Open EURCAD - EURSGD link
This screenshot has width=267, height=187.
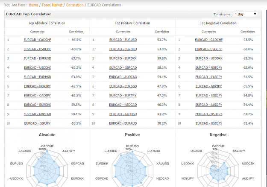[x=123, y=86]
